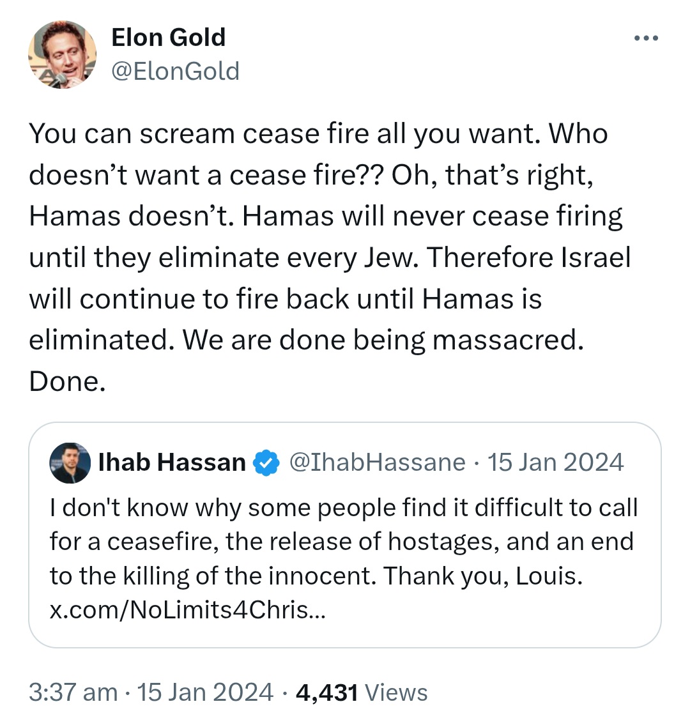
Task: Click the quoted tweet's 15 Jan 2024 date
Action: (556, 463)
